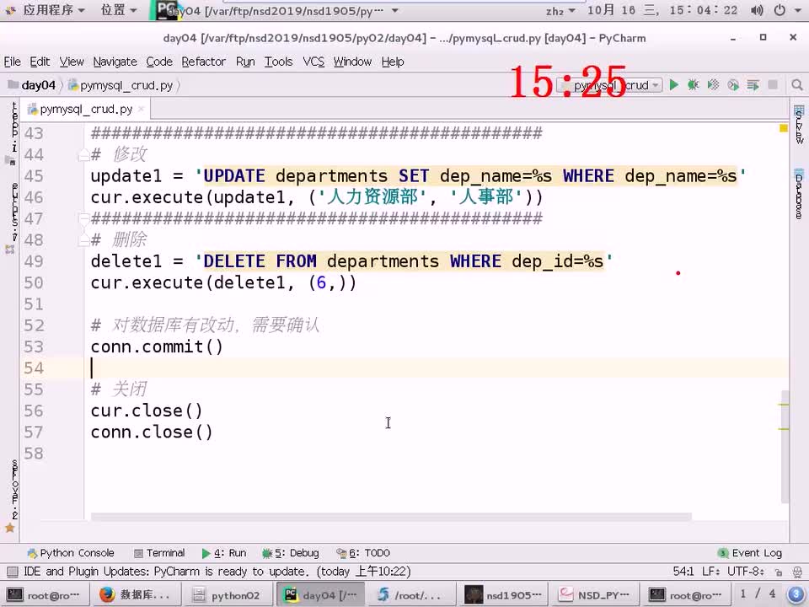Open the 4: Run tool window
Screen dimensions: 809x607
click(x=224, y=553)
